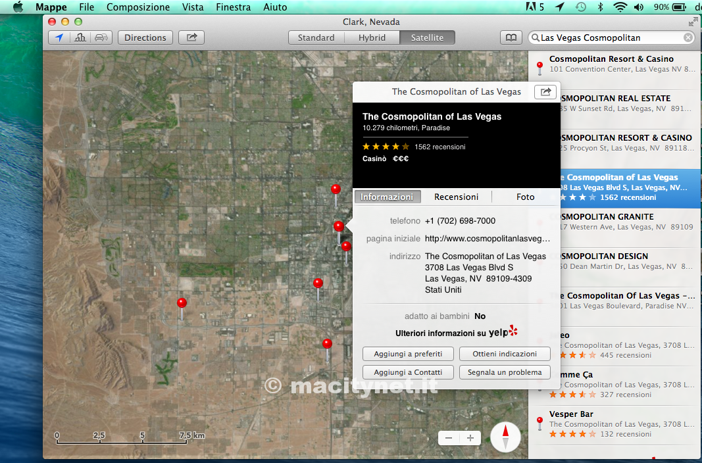Image resolution: width=702 pixels, height=463 pixels.
Task: Click the Yelp logo link
Action: (x=503, y=332)
